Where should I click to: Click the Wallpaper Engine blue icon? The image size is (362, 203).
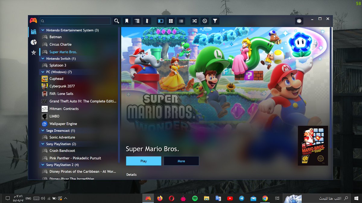coord(45,124)
